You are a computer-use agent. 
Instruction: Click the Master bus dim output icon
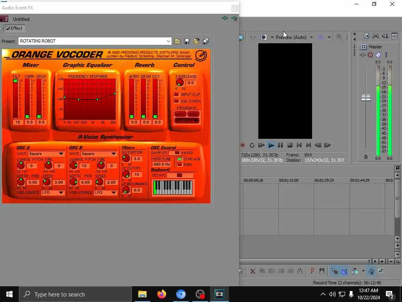pyautogui.click(x=385, y=36)
